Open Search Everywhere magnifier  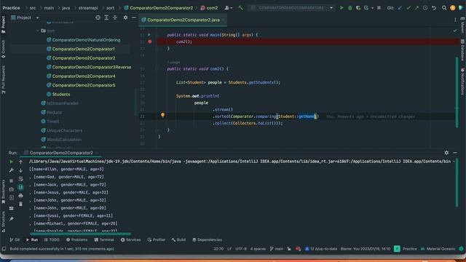coord(444,8)
